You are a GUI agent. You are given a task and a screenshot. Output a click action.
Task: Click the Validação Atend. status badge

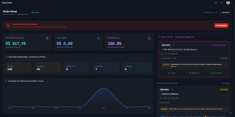(218, 45)
